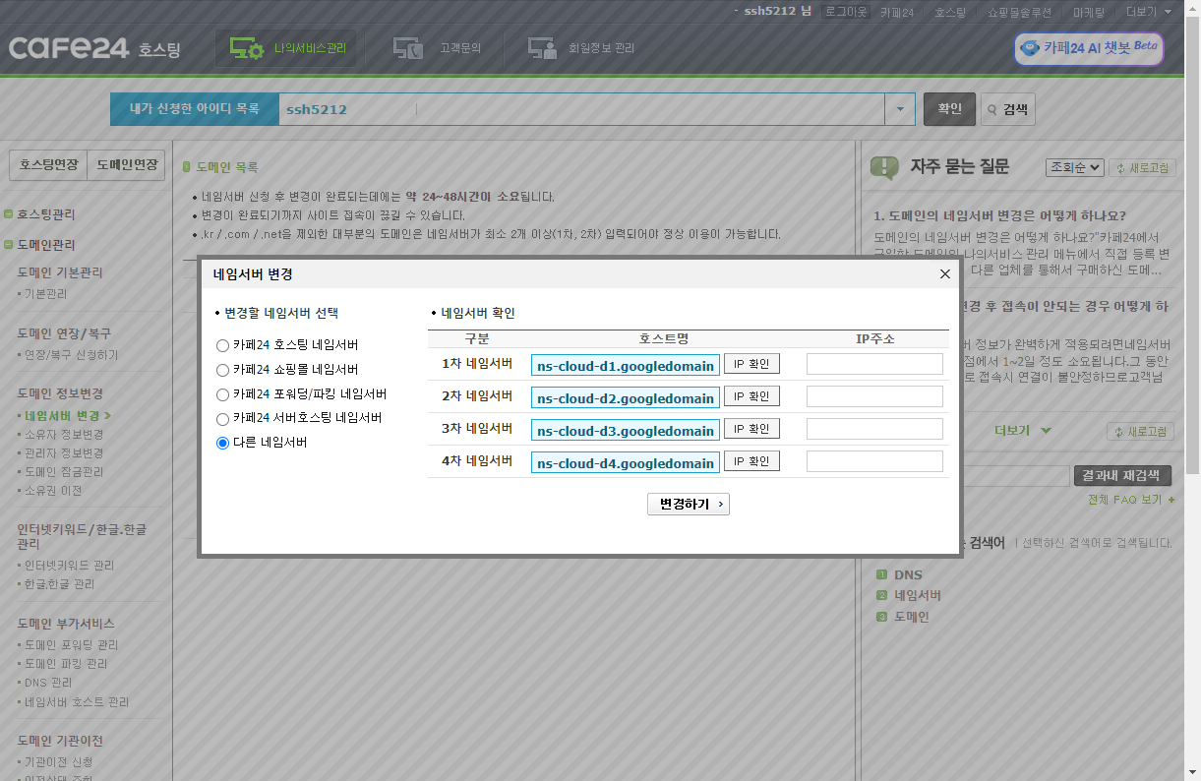1201x781 pixels.
Task: Focus 1차 네임서버 hostname field
Action: coord(626,365)
